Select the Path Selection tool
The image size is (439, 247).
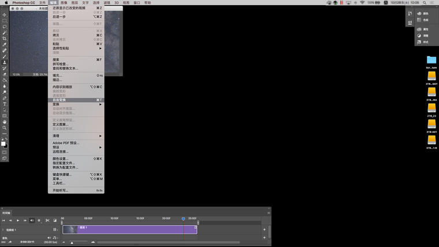[x=5, y=110]
